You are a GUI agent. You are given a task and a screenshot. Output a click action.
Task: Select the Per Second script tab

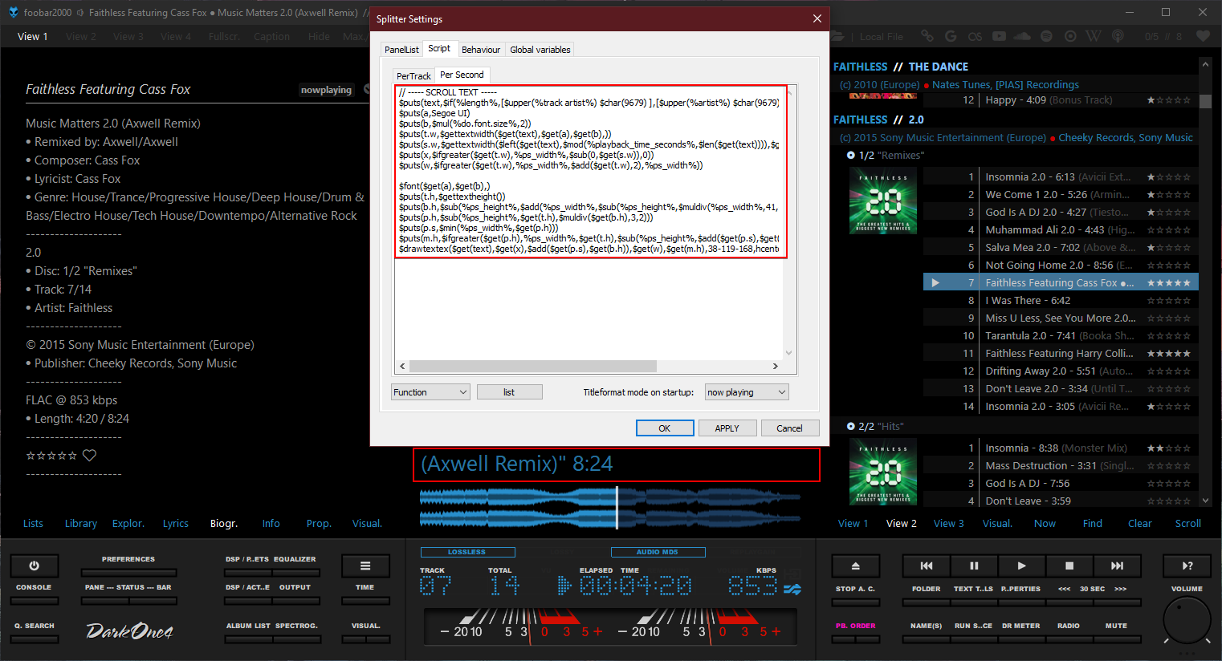(x=462, y=75)
